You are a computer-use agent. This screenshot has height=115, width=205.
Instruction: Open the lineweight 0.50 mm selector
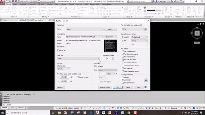pyautogui.click(x=155, y=11)
